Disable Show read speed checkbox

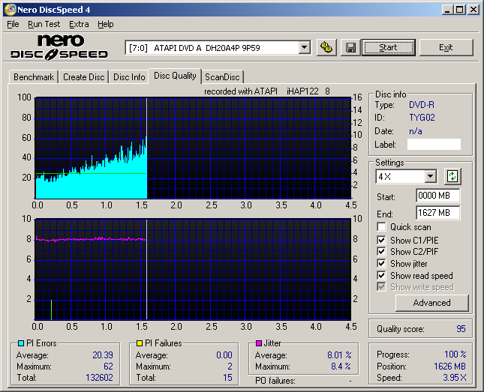pos(381,275)
